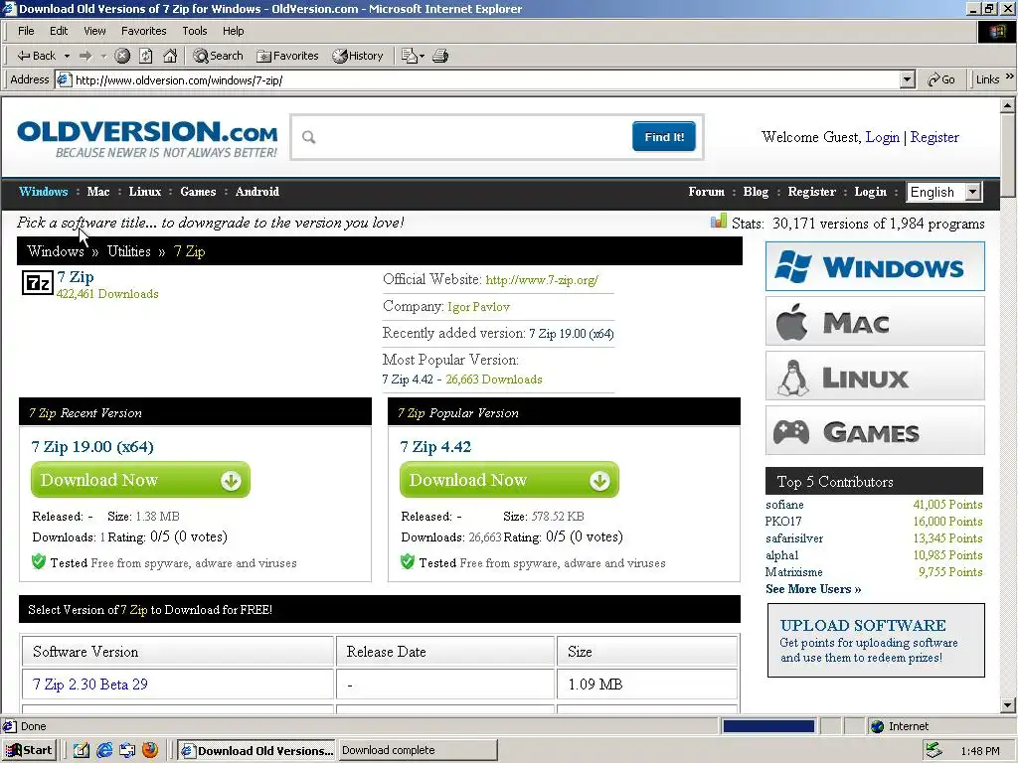Download Now for 7 Zip 19.00 (x64)
1018x763 pixels.
pos(140,480)
